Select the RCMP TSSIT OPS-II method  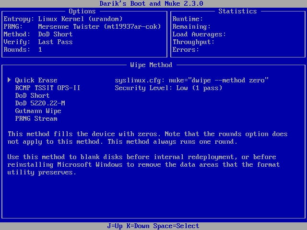click(47, 88)
